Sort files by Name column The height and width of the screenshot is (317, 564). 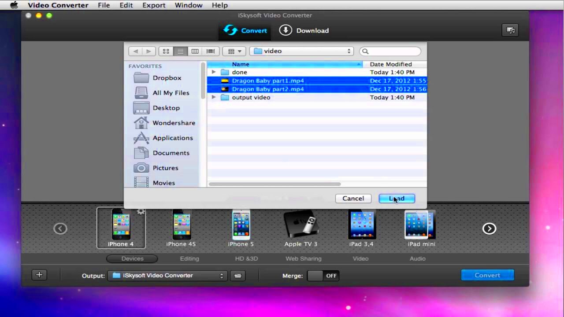pyautogui.click(x=285, y=64)
